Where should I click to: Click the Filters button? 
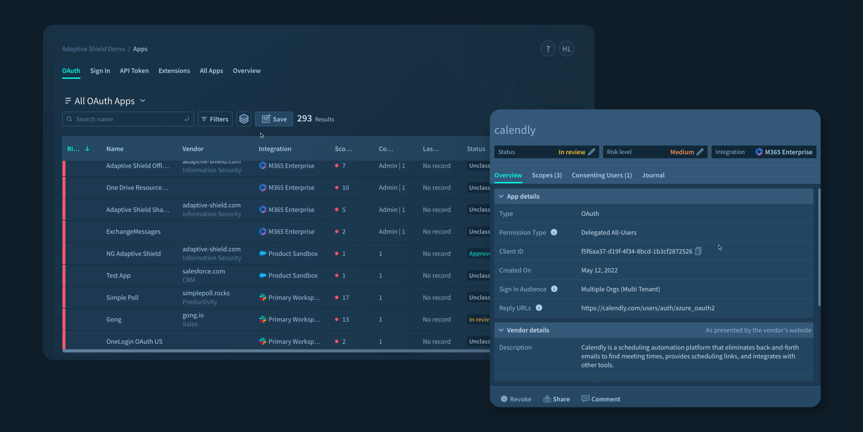(x=215, y=119)
